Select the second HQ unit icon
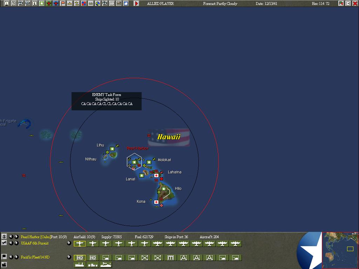 [x=93, y=258]
